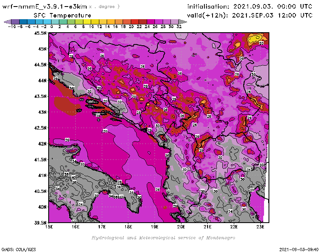
Task: Click the latitude label '42.5N'
Action: point(40,128)
